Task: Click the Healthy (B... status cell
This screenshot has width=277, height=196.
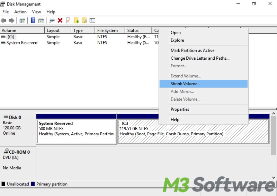Action: [x=138, y=37]
